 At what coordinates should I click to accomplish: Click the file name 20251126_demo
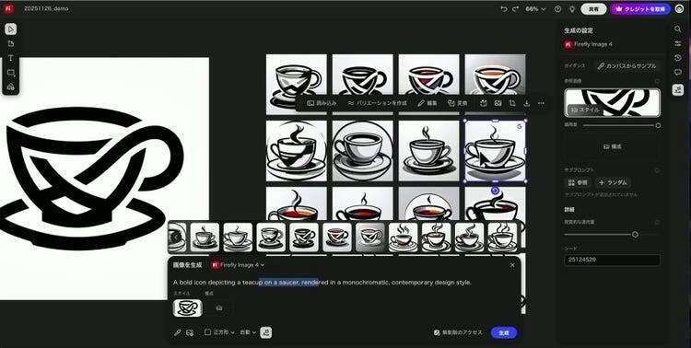tap(46, 9)
